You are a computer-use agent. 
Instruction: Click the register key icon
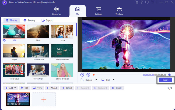coord(142,2)
